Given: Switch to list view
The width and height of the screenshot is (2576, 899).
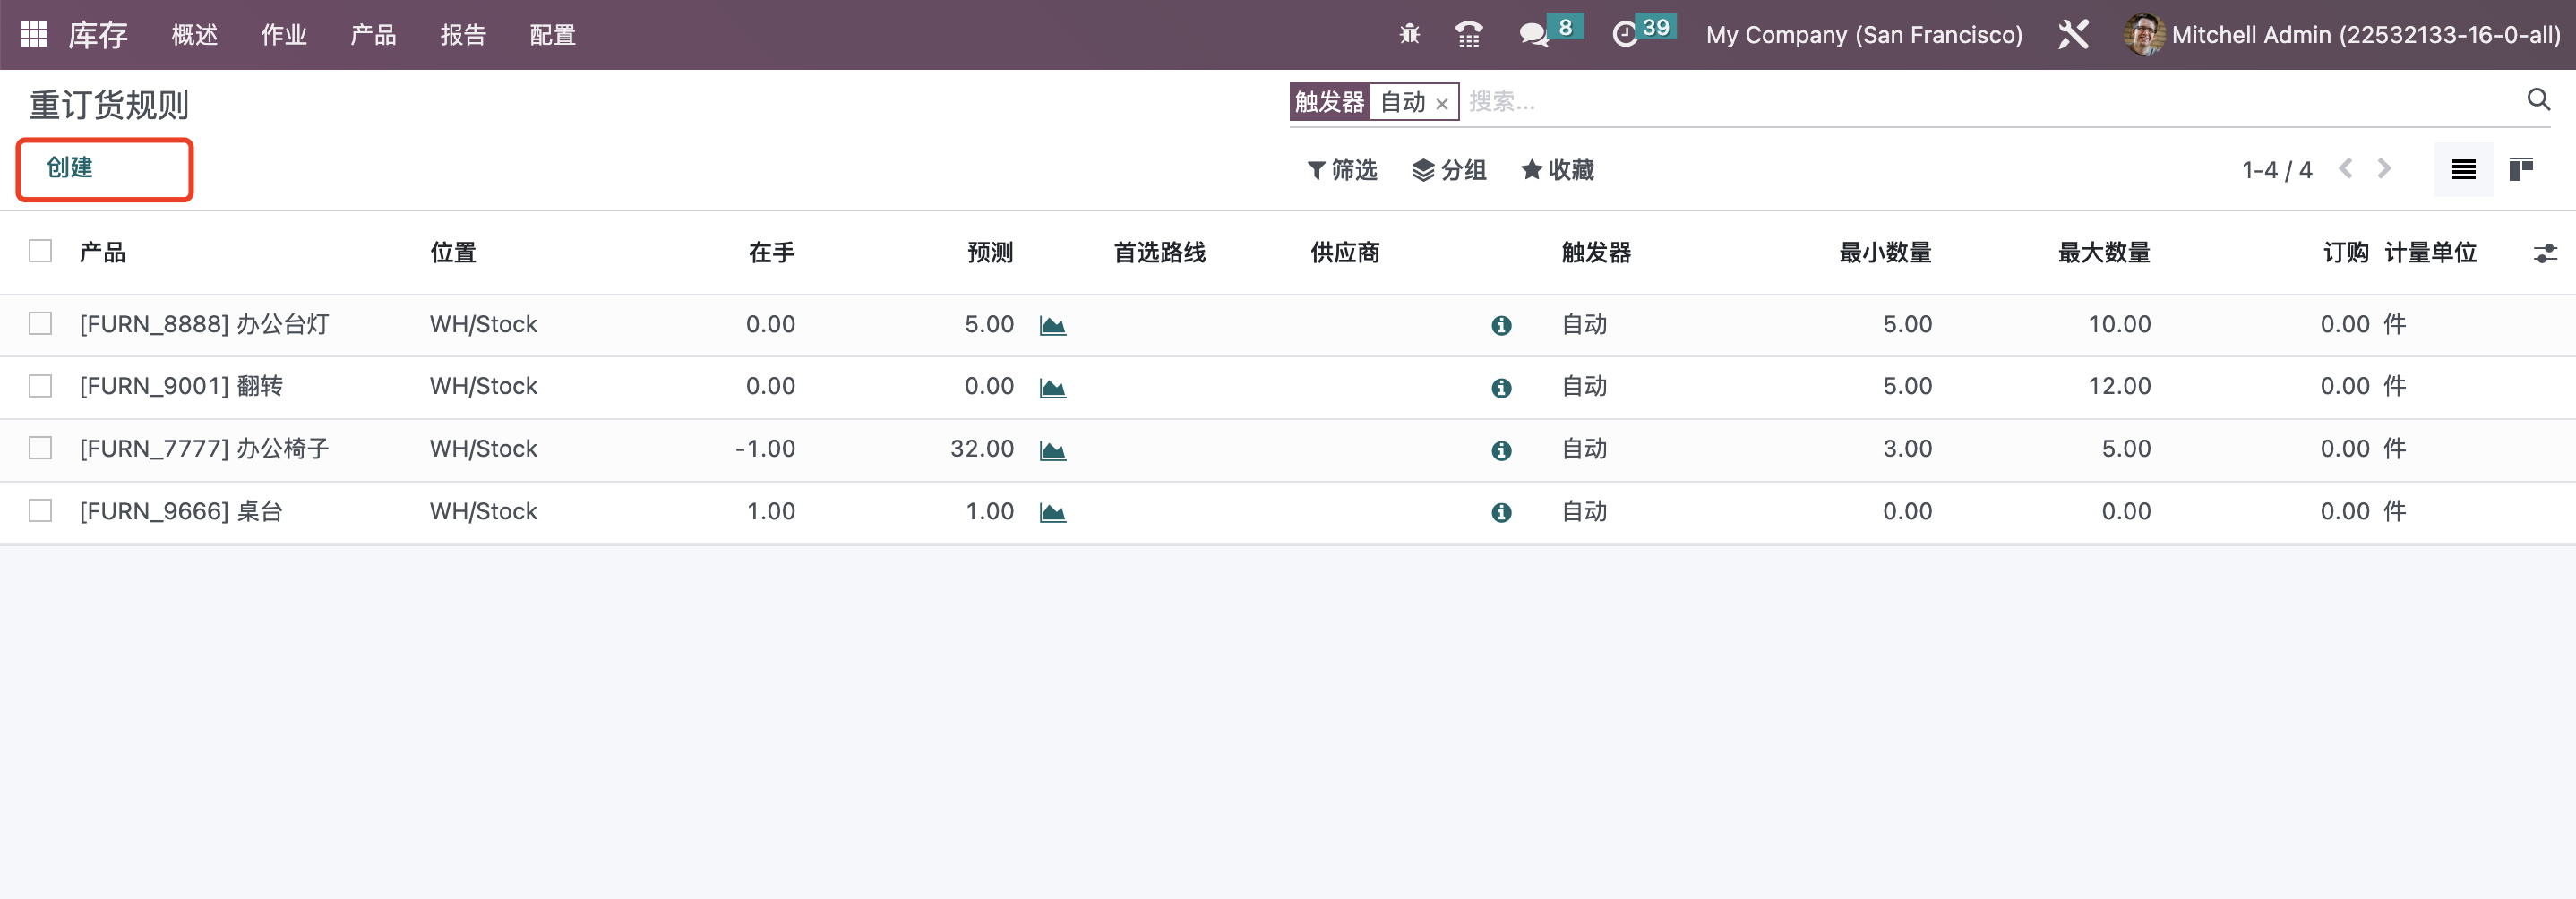Looking at the screenshot, I should (x=2463, y=170).
